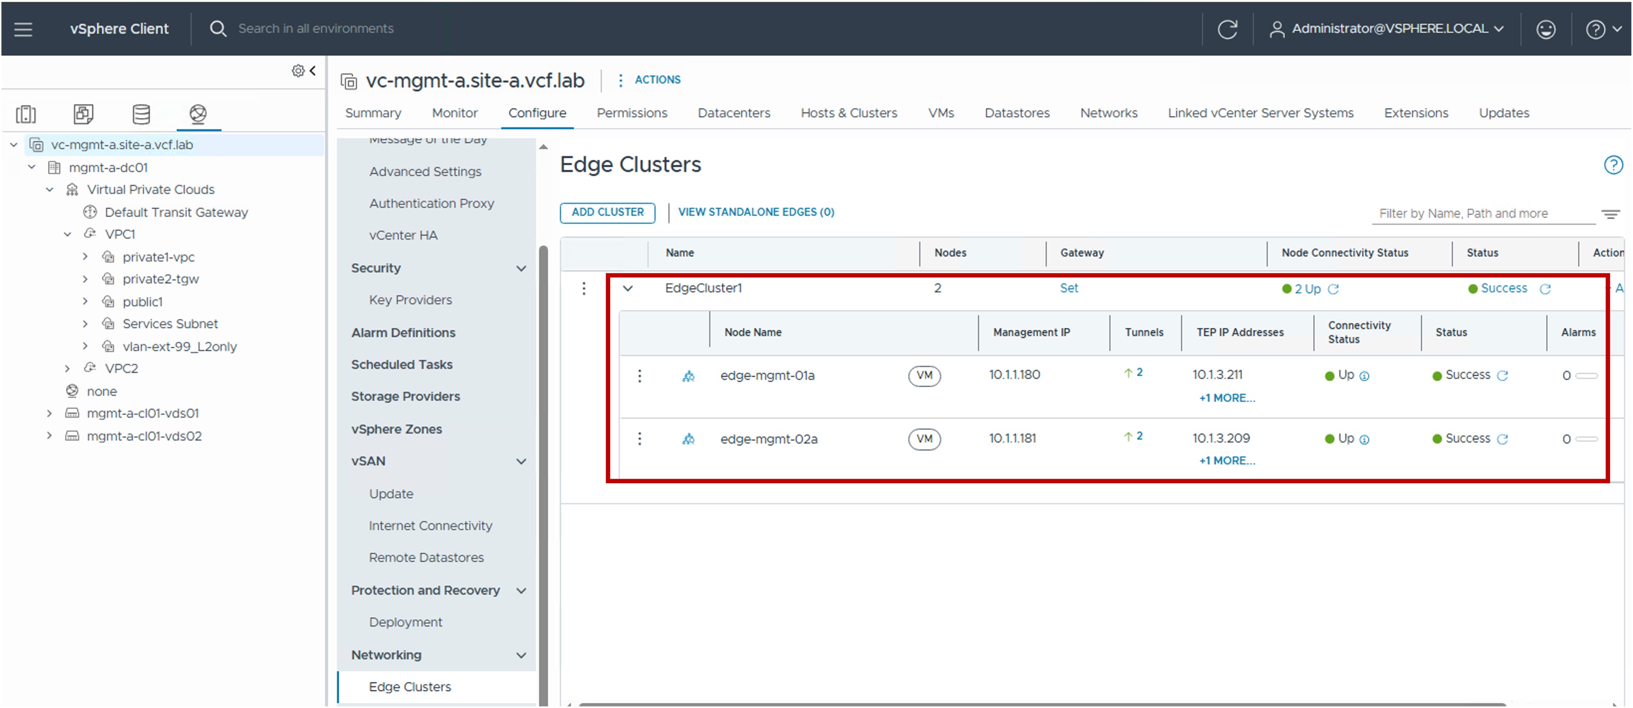This screenshot has width=1633, height=708.
Task: Click the edge-mgmt-02a node icon
Action: [688, 439]
